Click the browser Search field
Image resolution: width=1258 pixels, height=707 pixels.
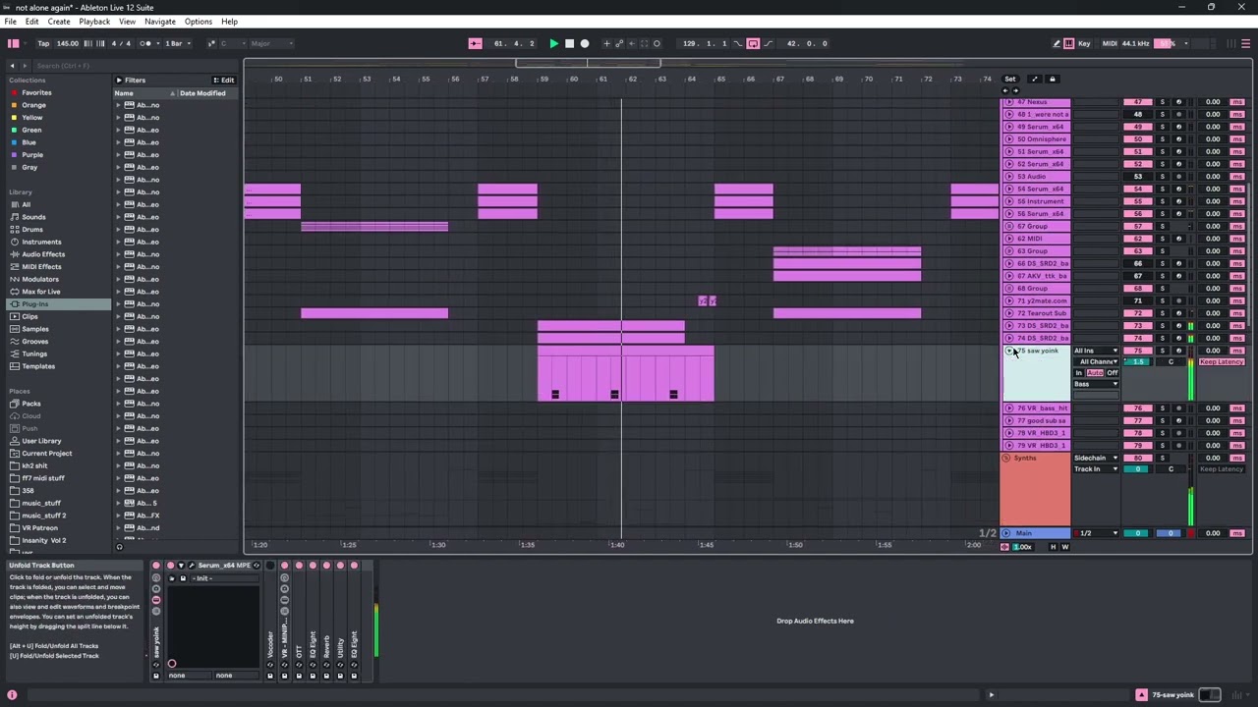[x=138, y=66]
